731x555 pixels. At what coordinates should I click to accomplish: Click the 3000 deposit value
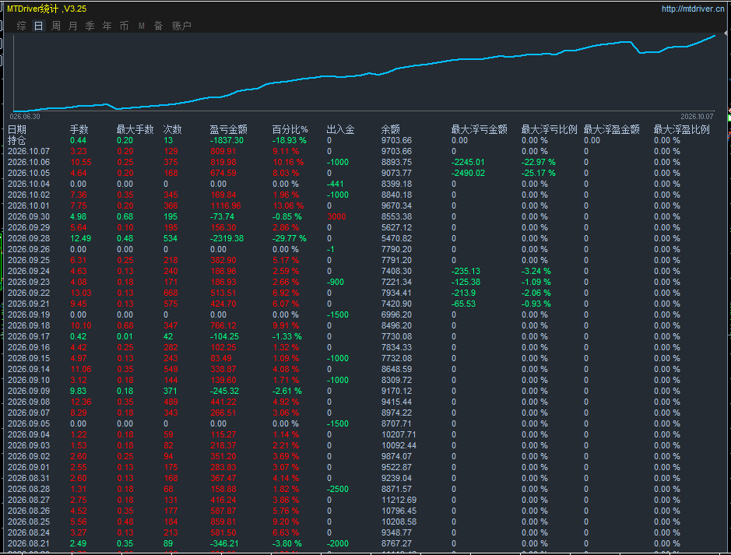[x=336, y=216]
